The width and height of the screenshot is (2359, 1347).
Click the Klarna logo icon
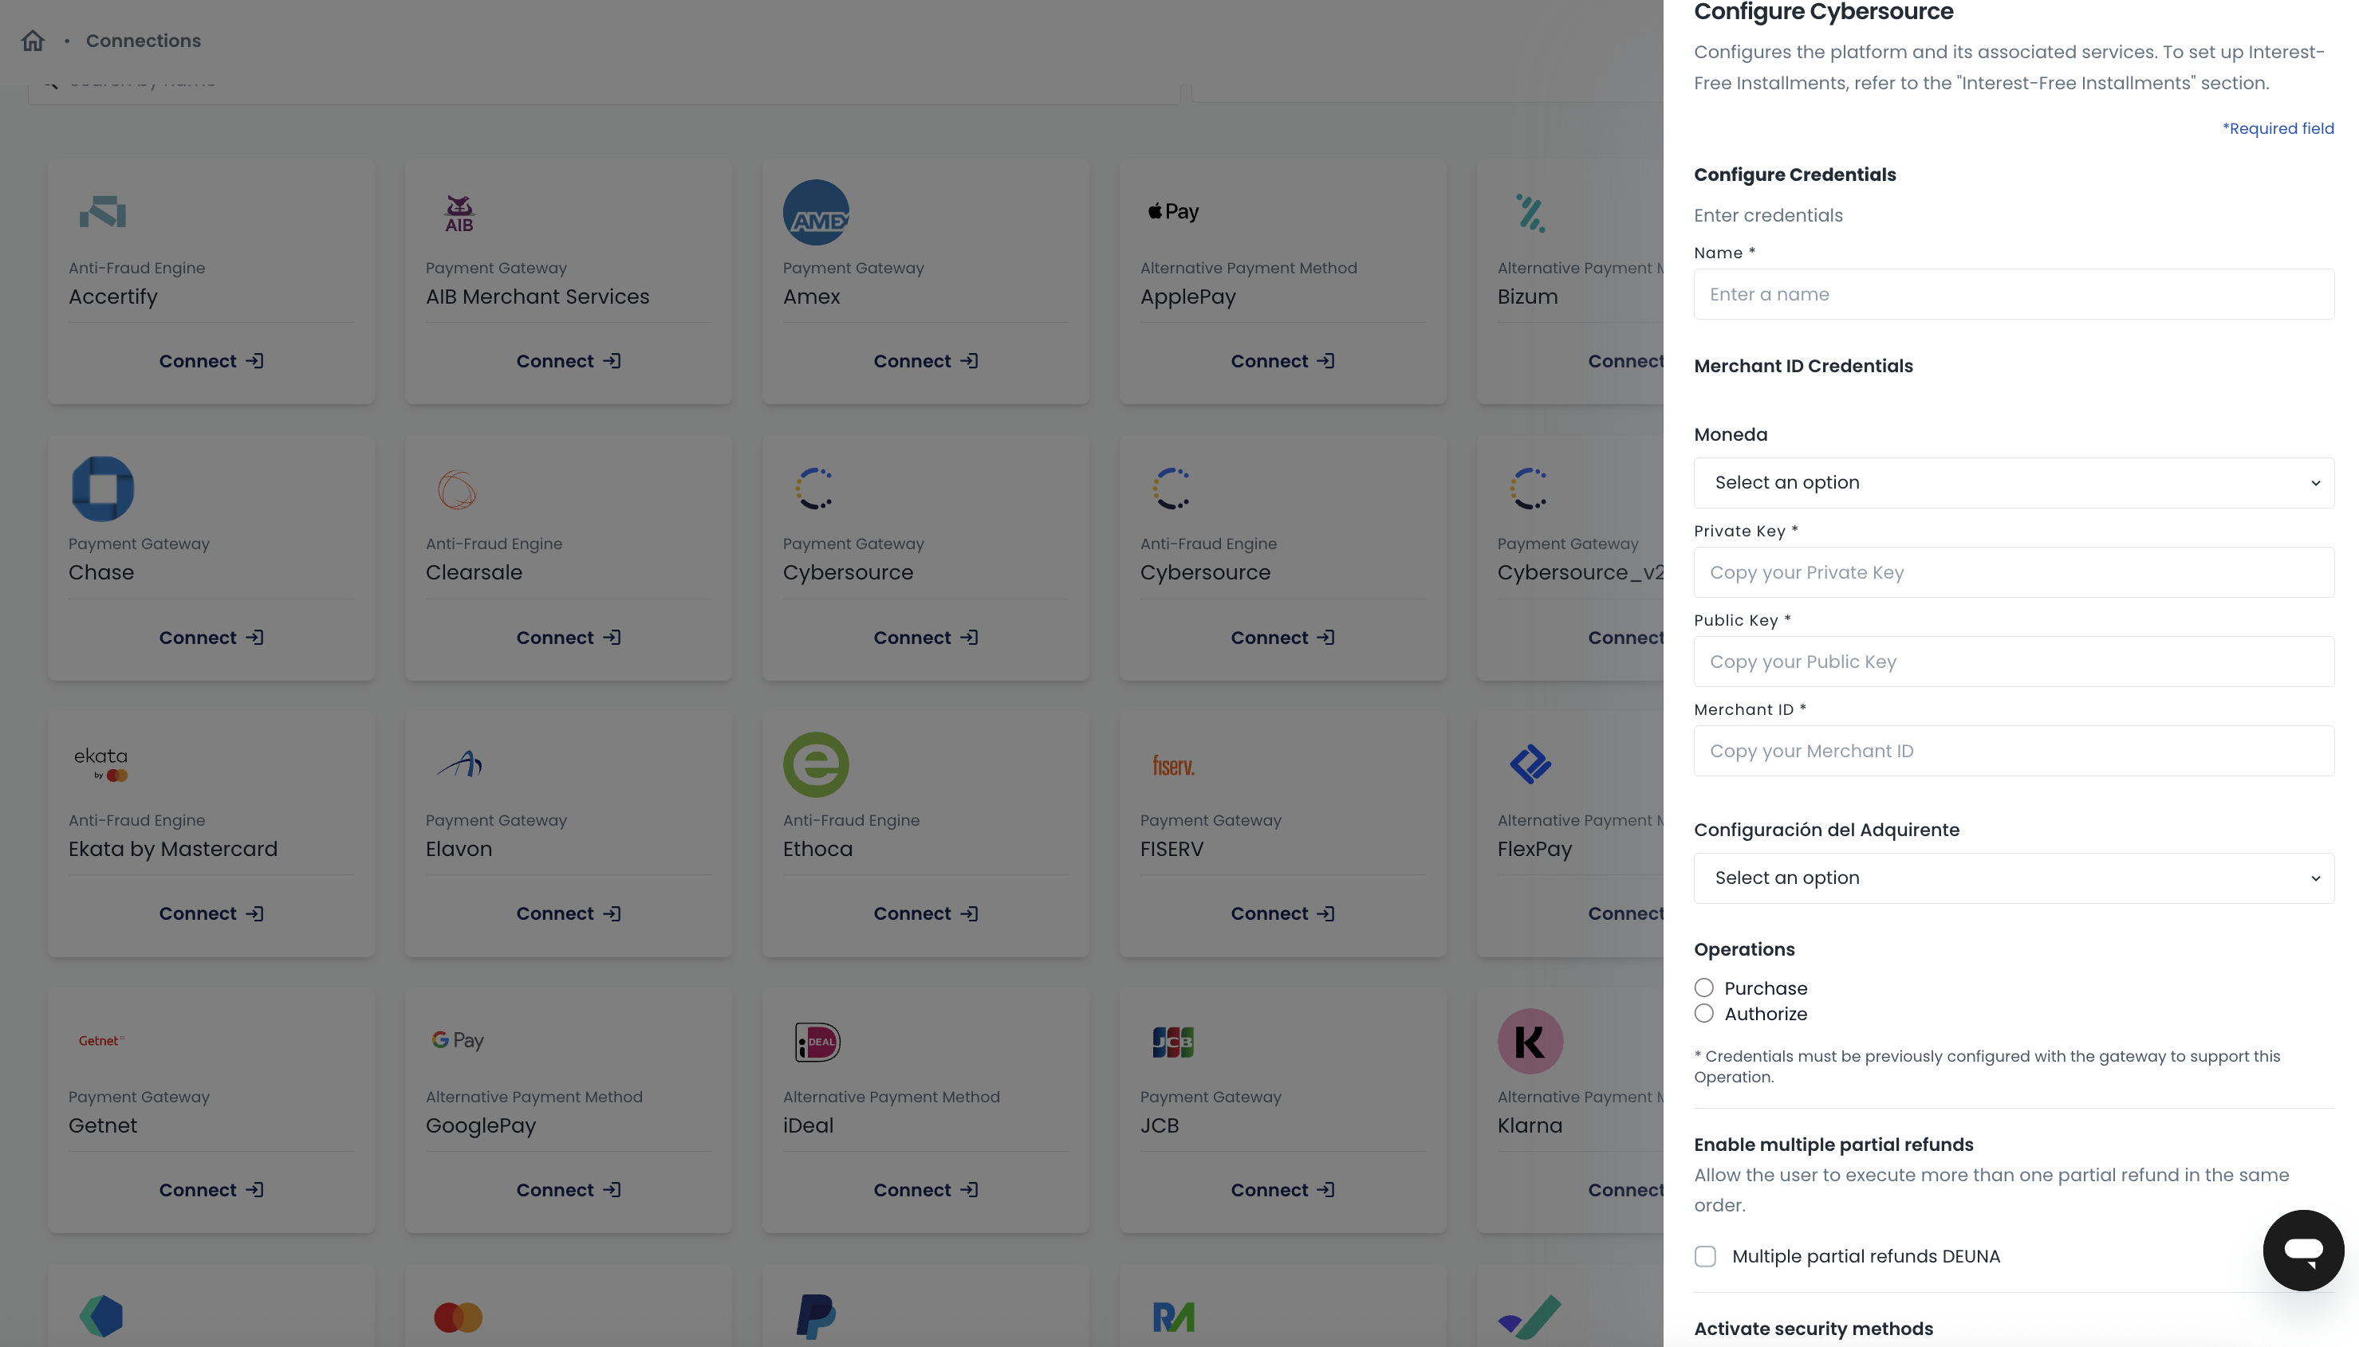pyautogui.click(x=1530, y=1041)
